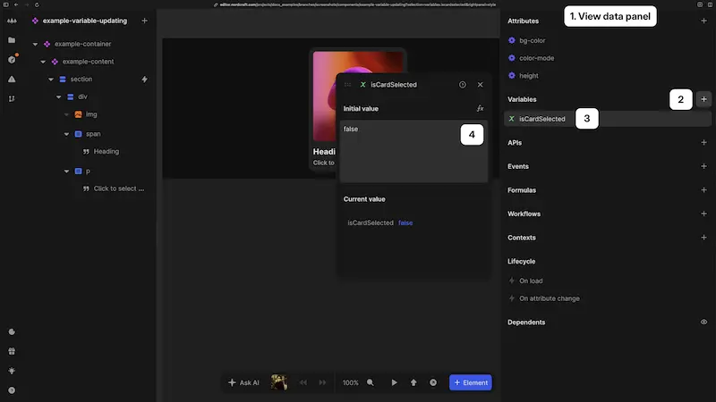Viewport: 716px width, 402px height.
Task: Add a new attribute with plus
Action: tap(703, 21)
